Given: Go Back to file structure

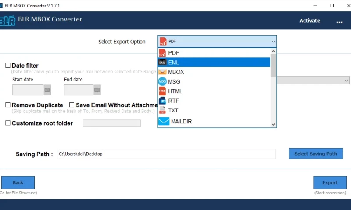Looking at the screenshot, I should (18, 182).
